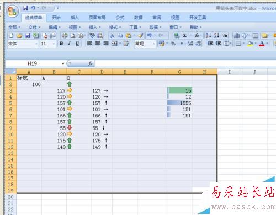
Task: Toggle Underline formatting
Action: (77, 44)
